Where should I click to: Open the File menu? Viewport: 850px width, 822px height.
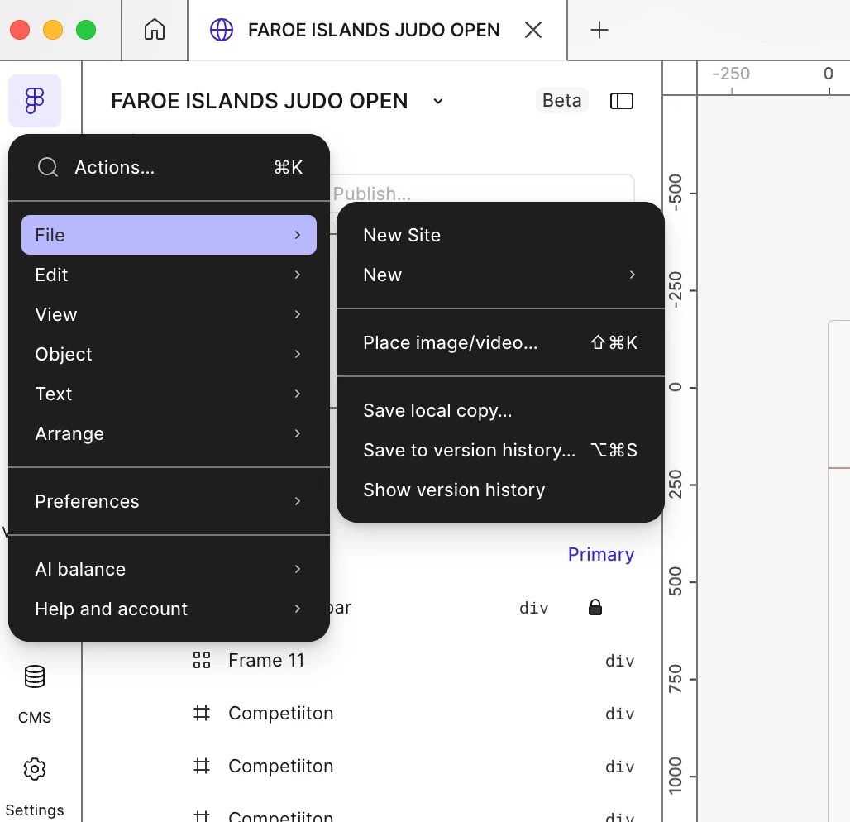point(170,235)
